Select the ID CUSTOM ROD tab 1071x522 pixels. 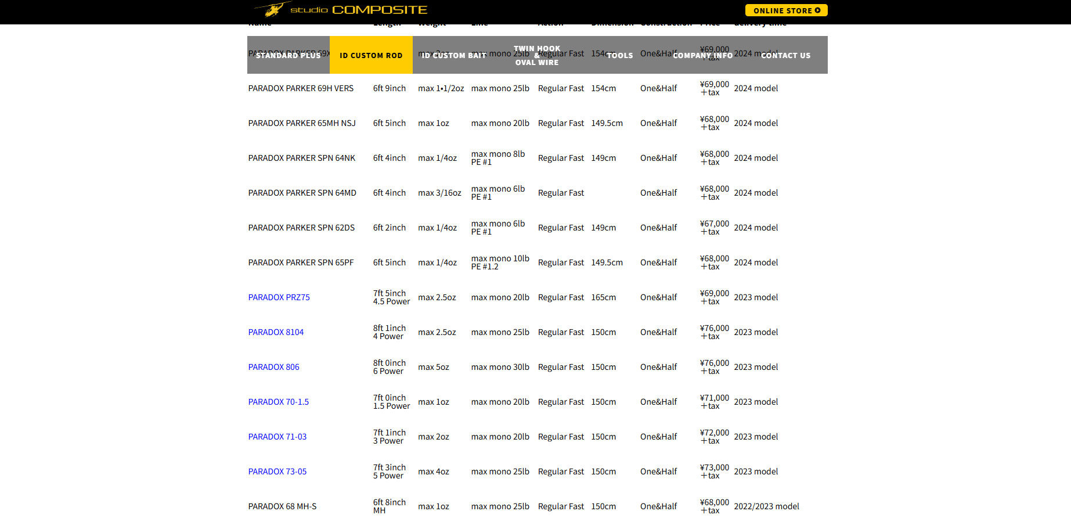pyautogui.click(x=371, y=55)
